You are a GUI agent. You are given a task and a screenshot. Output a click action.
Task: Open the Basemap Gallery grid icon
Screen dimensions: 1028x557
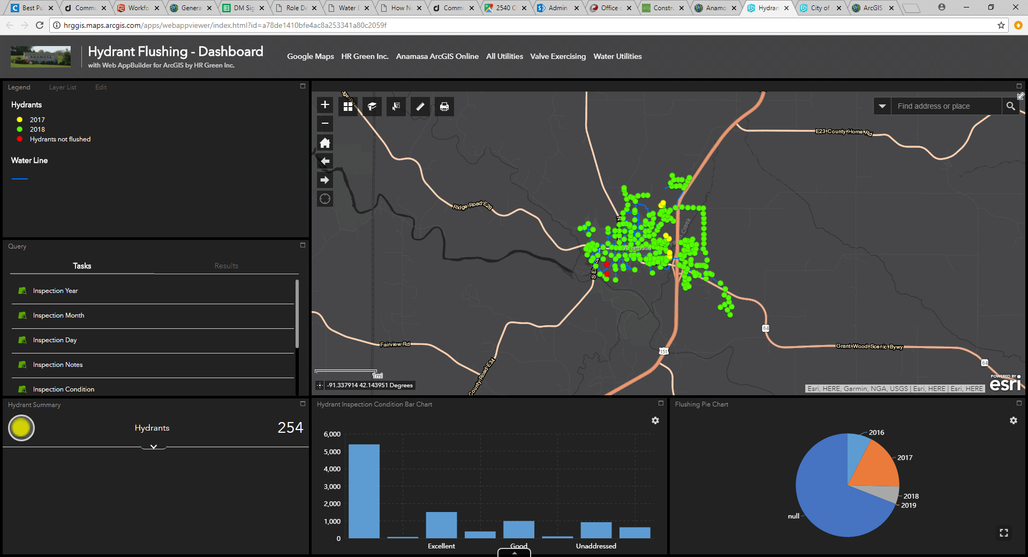(x=348, y=107)
